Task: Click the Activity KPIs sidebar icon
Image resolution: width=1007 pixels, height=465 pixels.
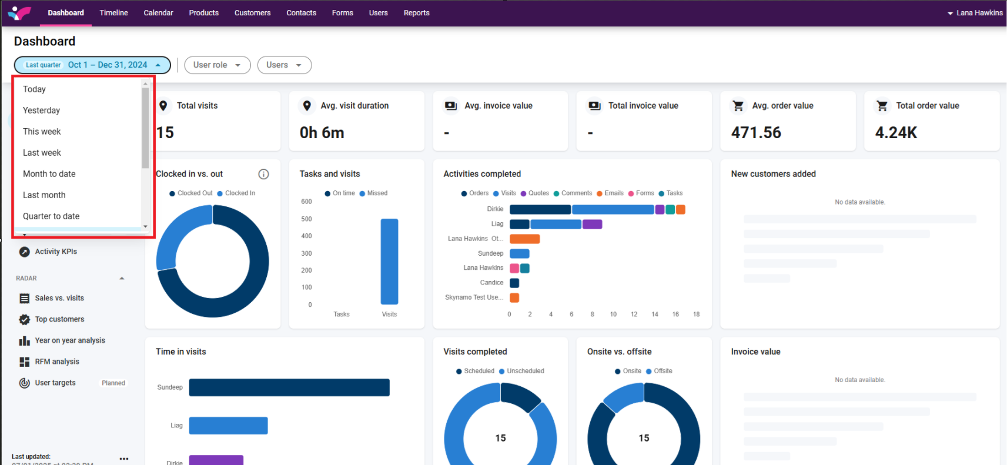Action: (x=24, y=252)
